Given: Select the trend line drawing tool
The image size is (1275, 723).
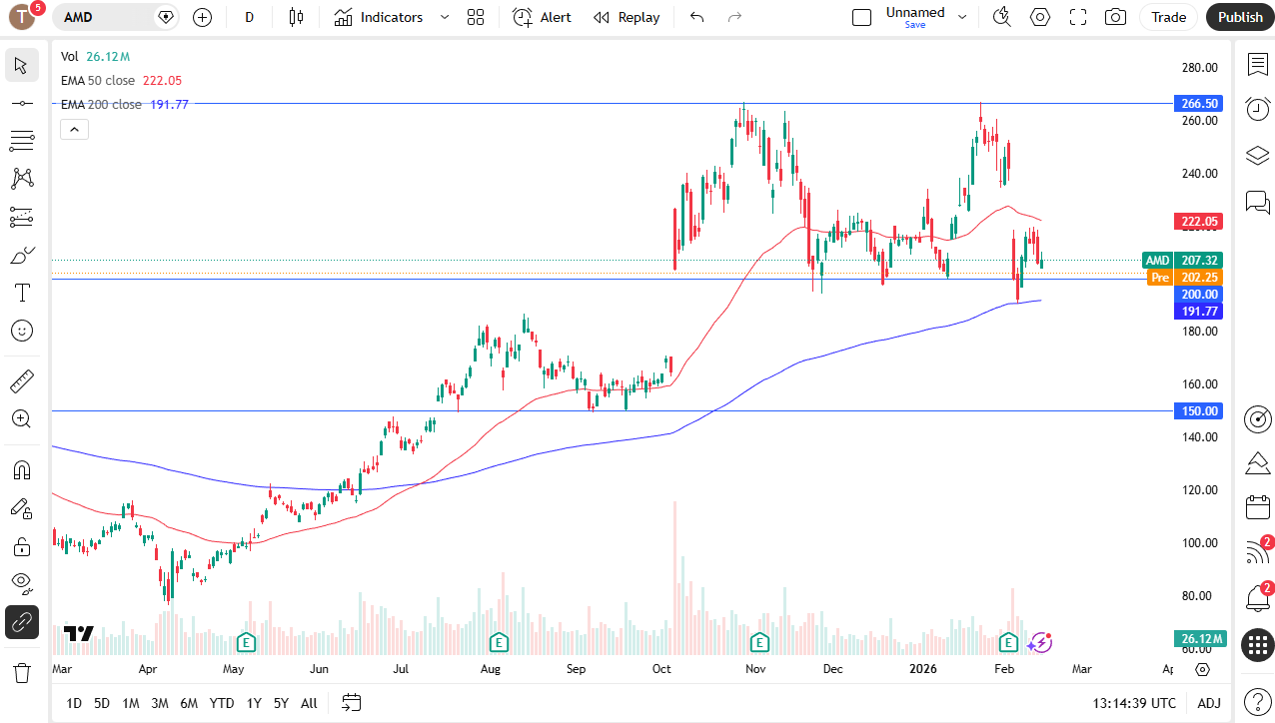Looking at the screenshot, I should tap(21, 103).
